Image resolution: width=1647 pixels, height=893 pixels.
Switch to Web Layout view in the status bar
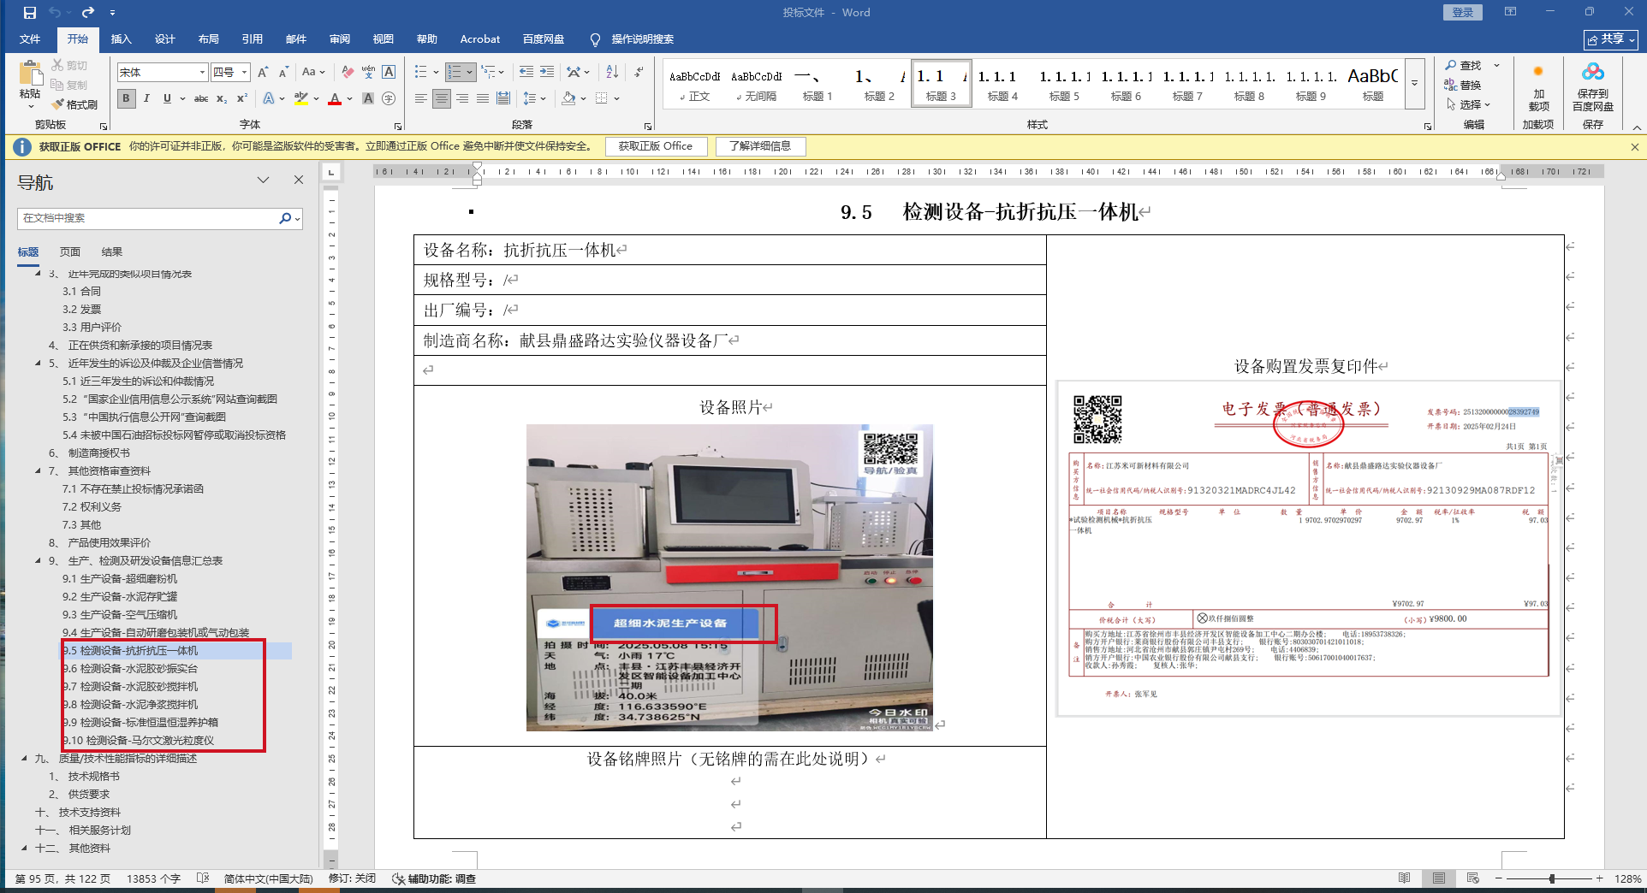click(1473, 878)
